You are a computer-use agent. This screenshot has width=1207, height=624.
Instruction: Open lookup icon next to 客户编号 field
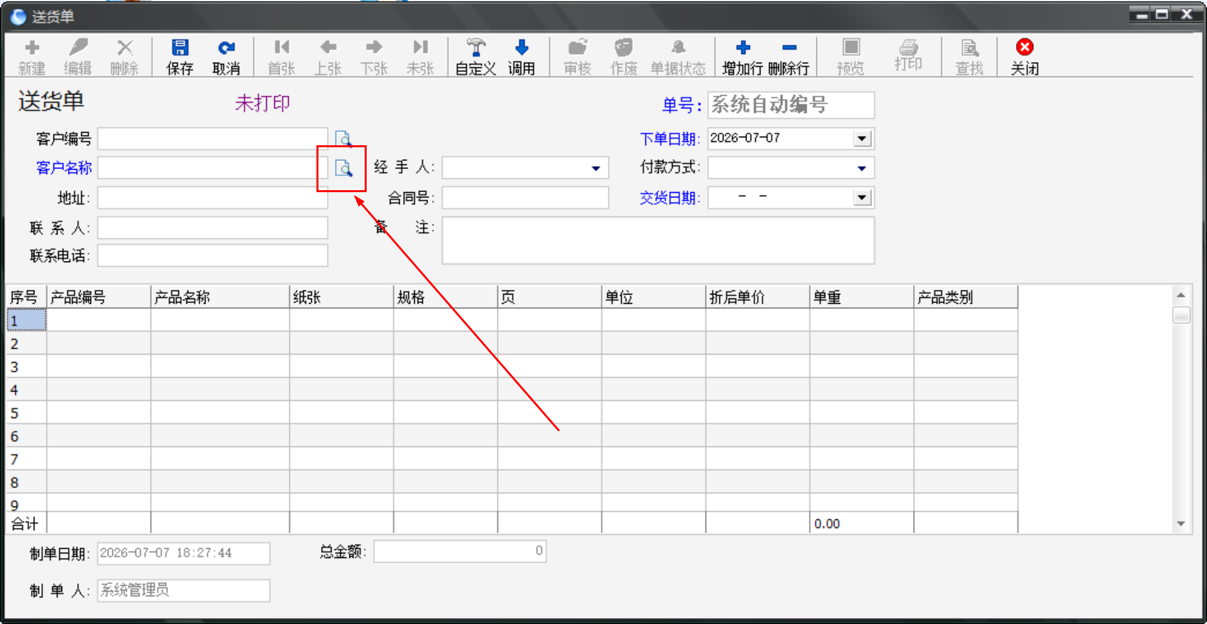[343, 139]
